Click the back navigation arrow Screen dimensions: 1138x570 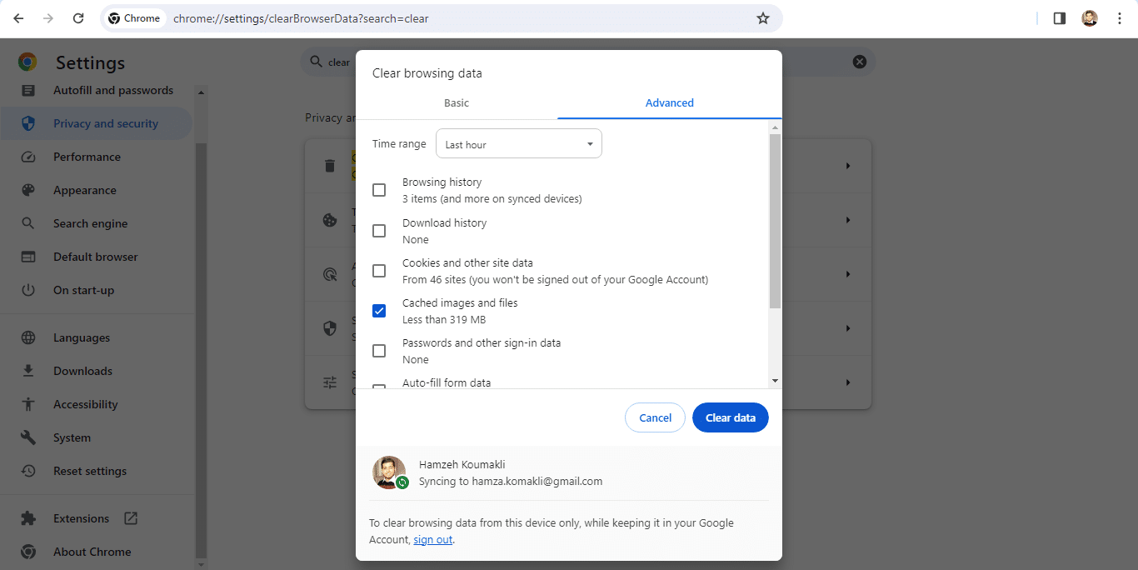click(x=18, y=18)
